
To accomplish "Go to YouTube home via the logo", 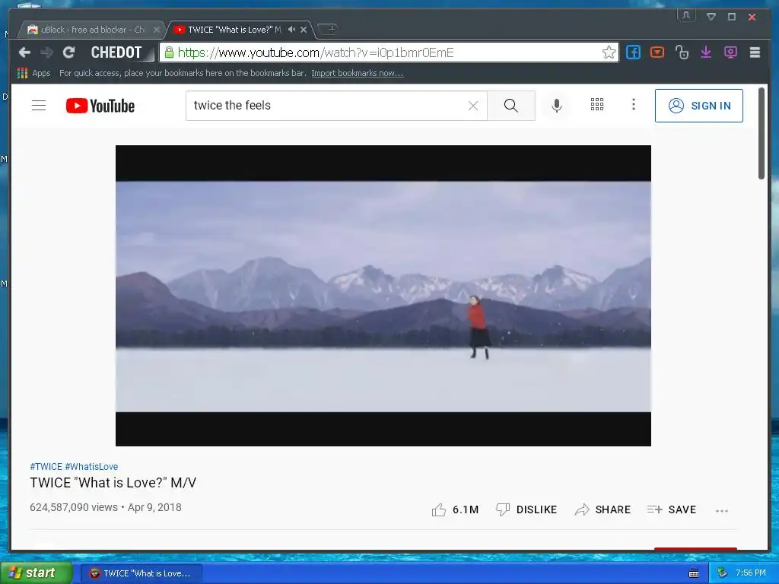I will [x=100, y=106].
